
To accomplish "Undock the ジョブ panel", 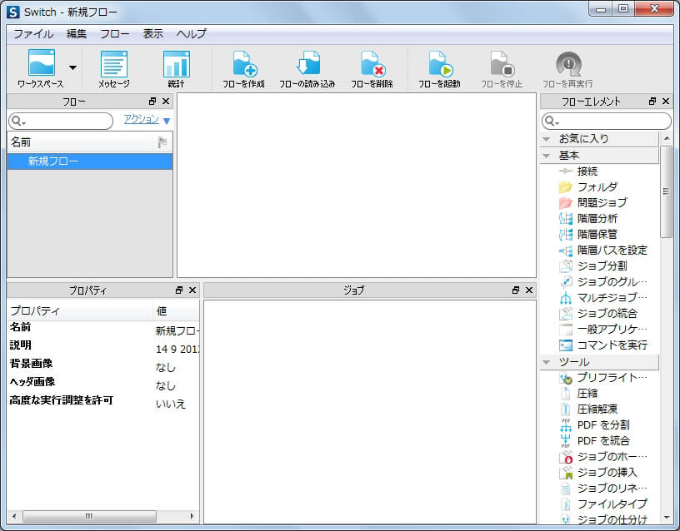I will 516,290.
